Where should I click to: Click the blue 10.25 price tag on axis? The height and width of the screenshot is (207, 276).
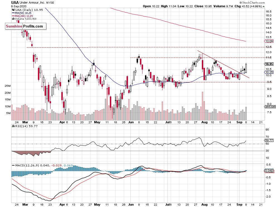click(269, 72)
